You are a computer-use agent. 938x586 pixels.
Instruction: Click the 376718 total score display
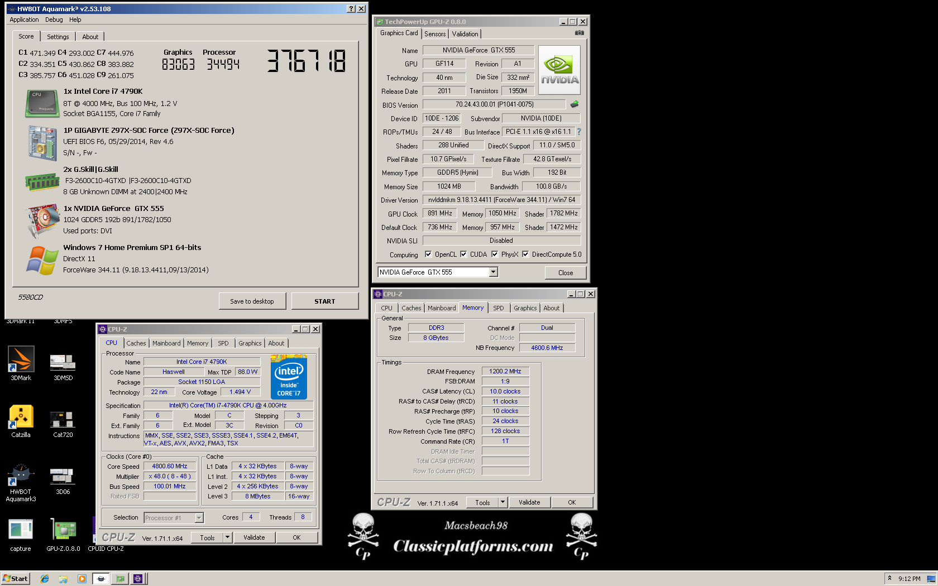click(x=307, y=61)
